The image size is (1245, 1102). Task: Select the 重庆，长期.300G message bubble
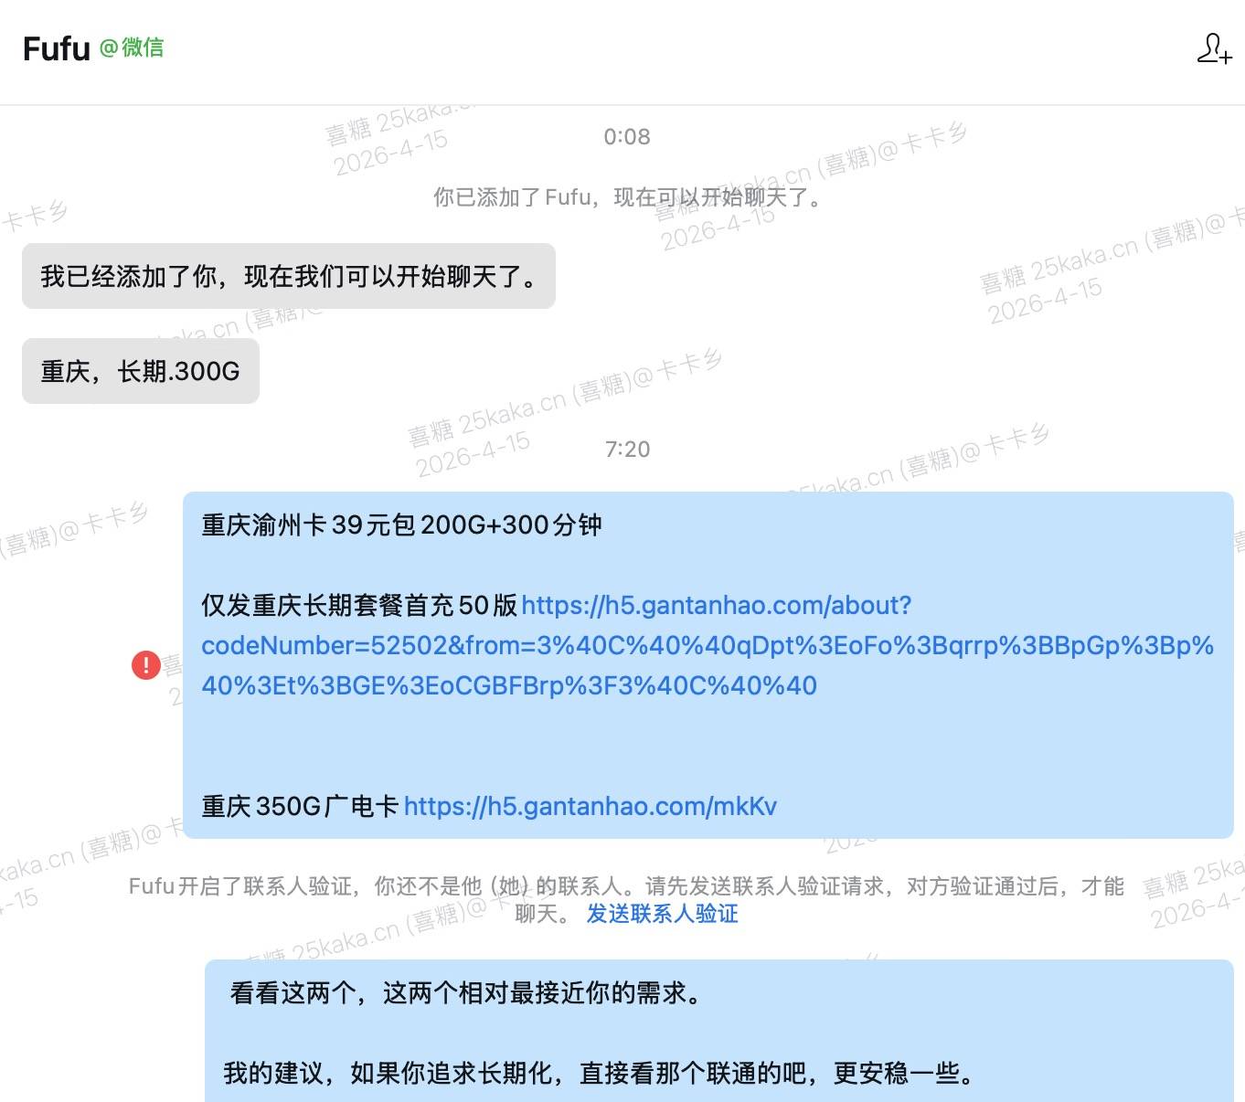[x=140, y=371]
